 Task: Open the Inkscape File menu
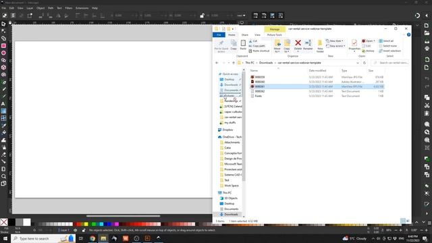[3, 8]
